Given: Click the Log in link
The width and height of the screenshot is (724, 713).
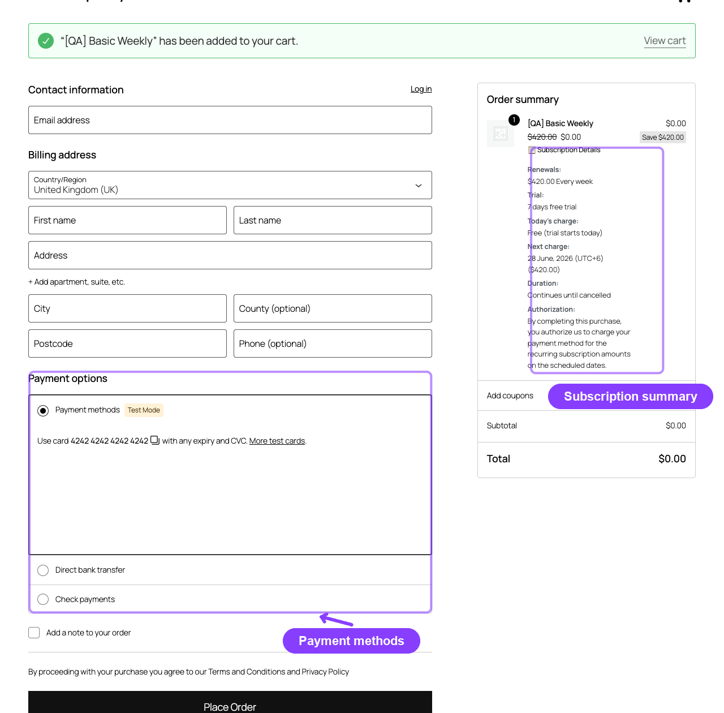Looking at the screenshot, I should 421,89.
